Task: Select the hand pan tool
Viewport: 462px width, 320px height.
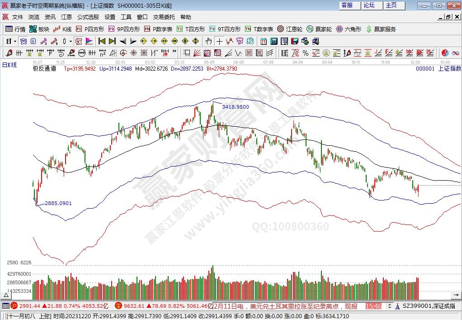Action: [208, 41]
